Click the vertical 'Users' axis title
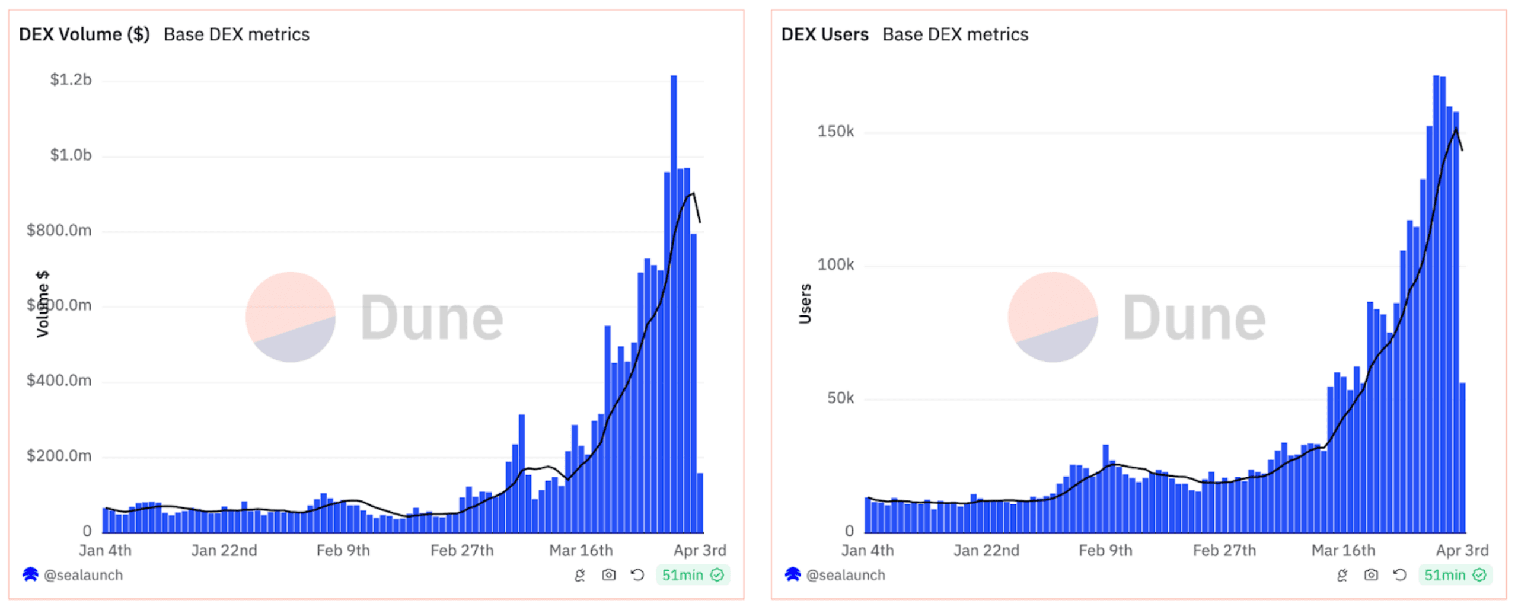Image resolution: width=1518 pixels, height=610 pixels. (805, 304)
